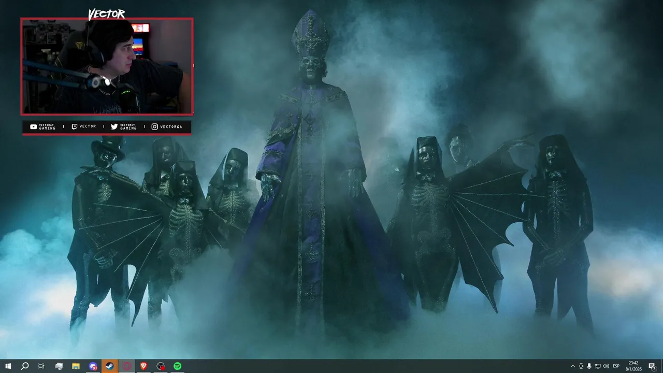Open OBS Studio recording icon
The height and width of the screenshot is (373, 663).
(x=161, y=366)
